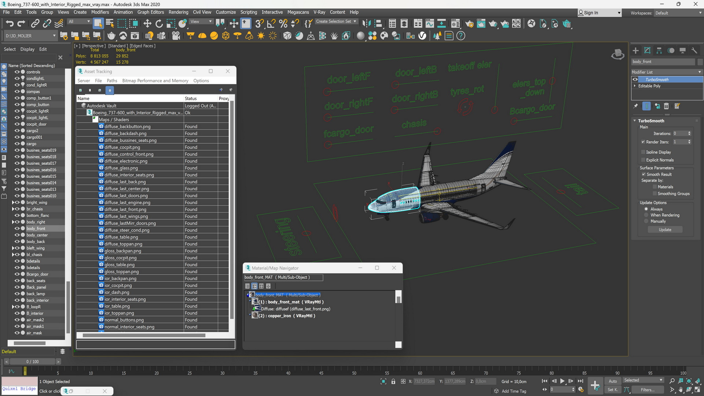Open the Hierarchy tab in command panel

coord(659,51)
